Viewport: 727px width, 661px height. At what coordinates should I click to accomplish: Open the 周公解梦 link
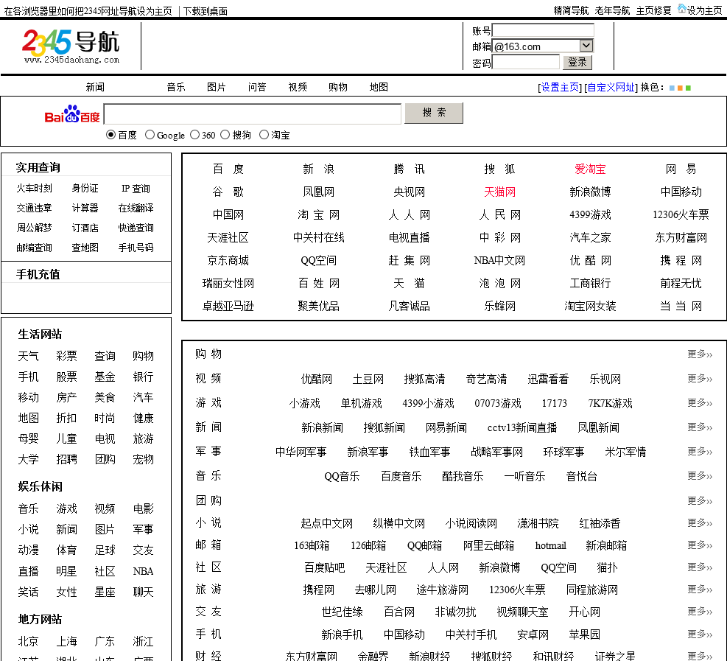pos(35,228)
